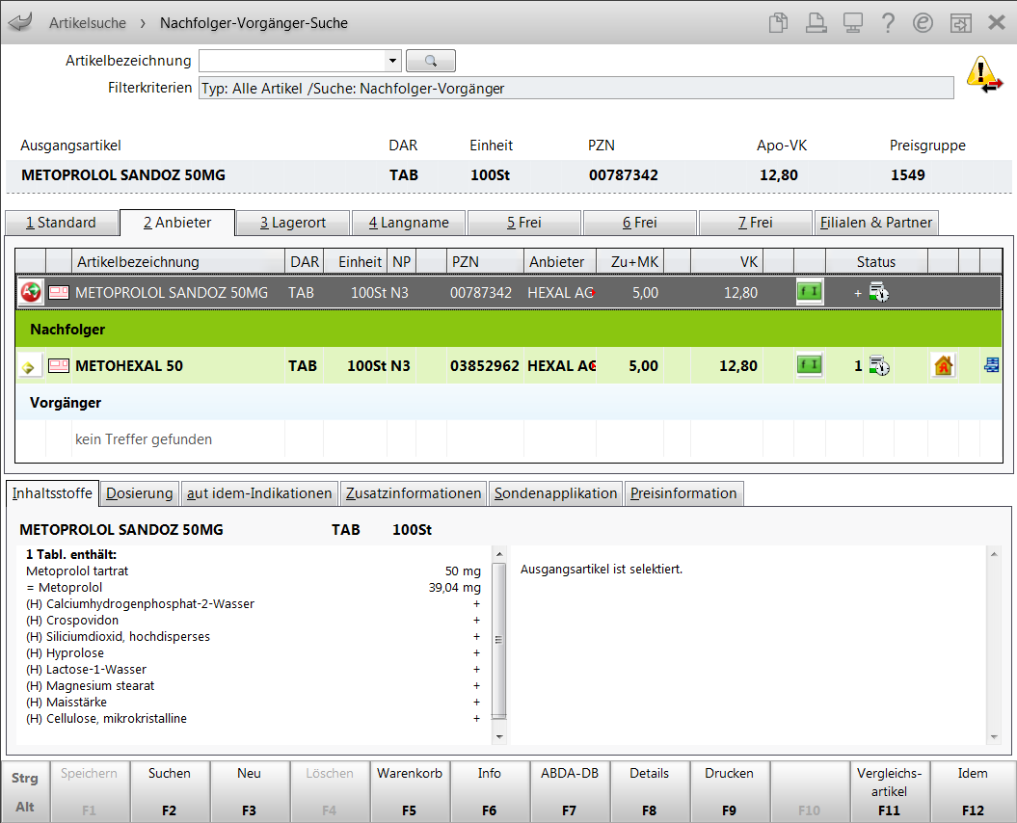Open the printer icon in title bar

(816, 23)
